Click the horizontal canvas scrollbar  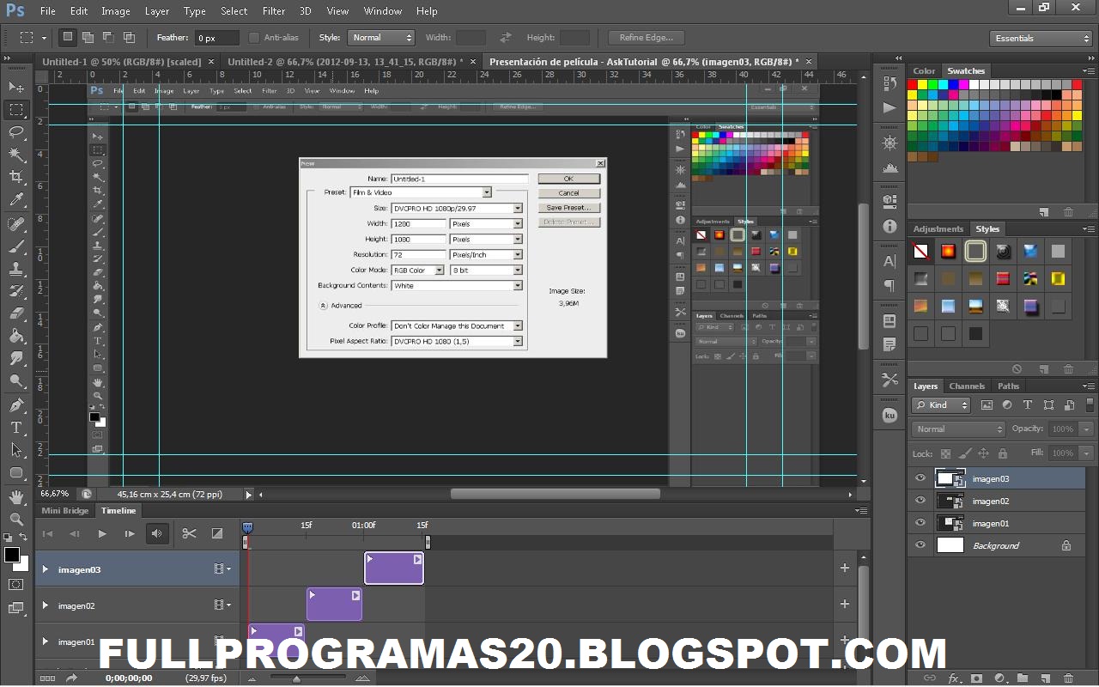[x=556, y=494]
